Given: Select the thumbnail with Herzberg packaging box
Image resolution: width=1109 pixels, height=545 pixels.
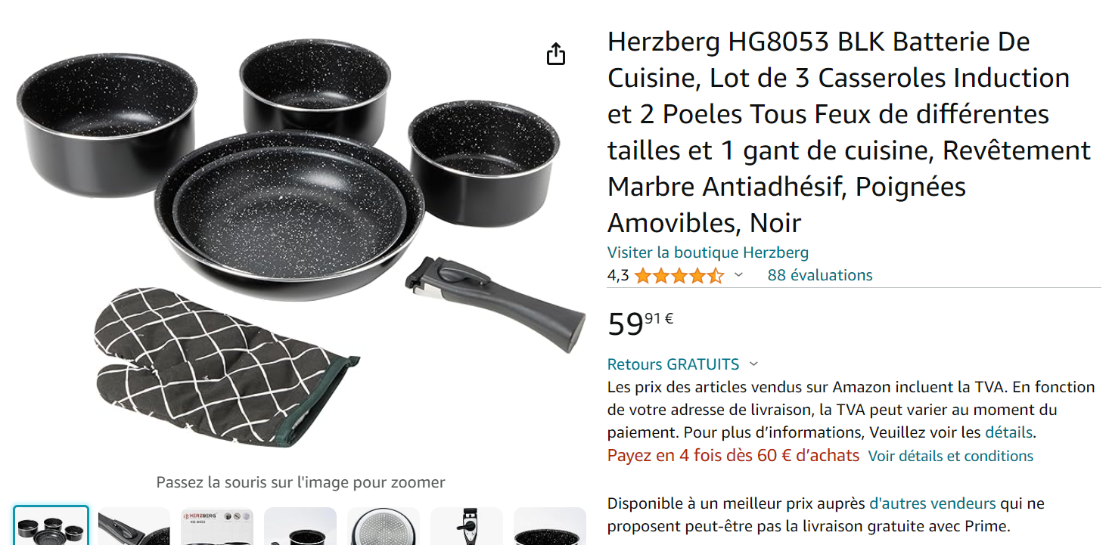Looking at the screenshot, I should tap(217, 526).
